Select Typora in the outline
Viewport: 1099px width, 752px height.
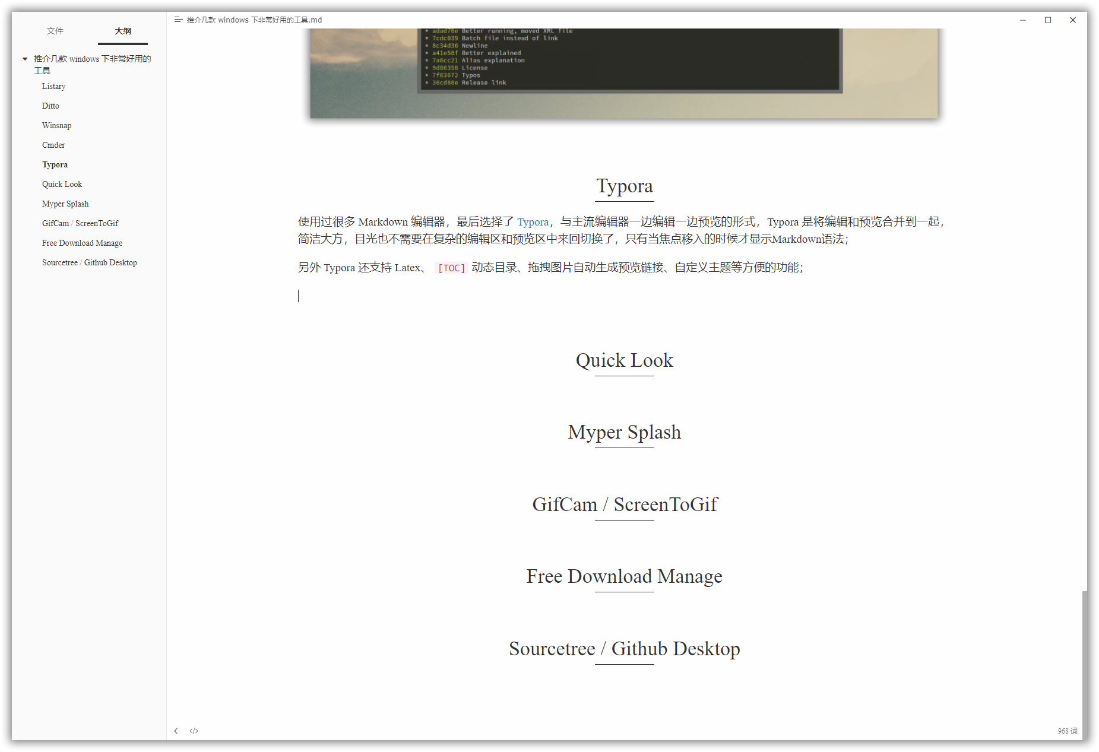click(55, 164)
